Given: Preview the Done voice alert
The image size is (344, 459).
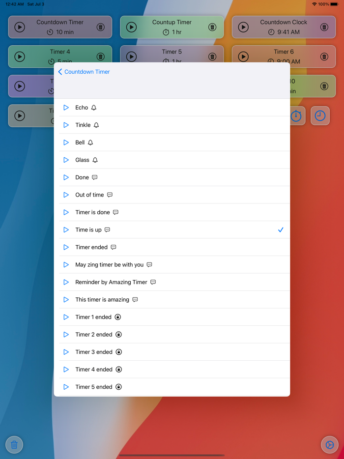Looking at the screenshot, I should tap(66, 177).
